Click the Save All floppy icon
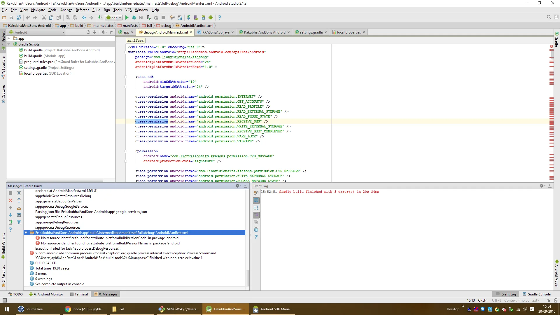The image size is (560, 315). [x=11, y=17]
